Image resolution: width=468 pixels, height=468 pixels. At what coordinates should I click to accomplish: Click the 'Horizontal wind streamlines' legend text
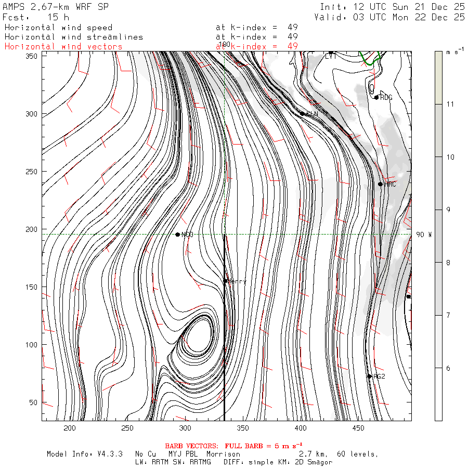pos(74,37)
